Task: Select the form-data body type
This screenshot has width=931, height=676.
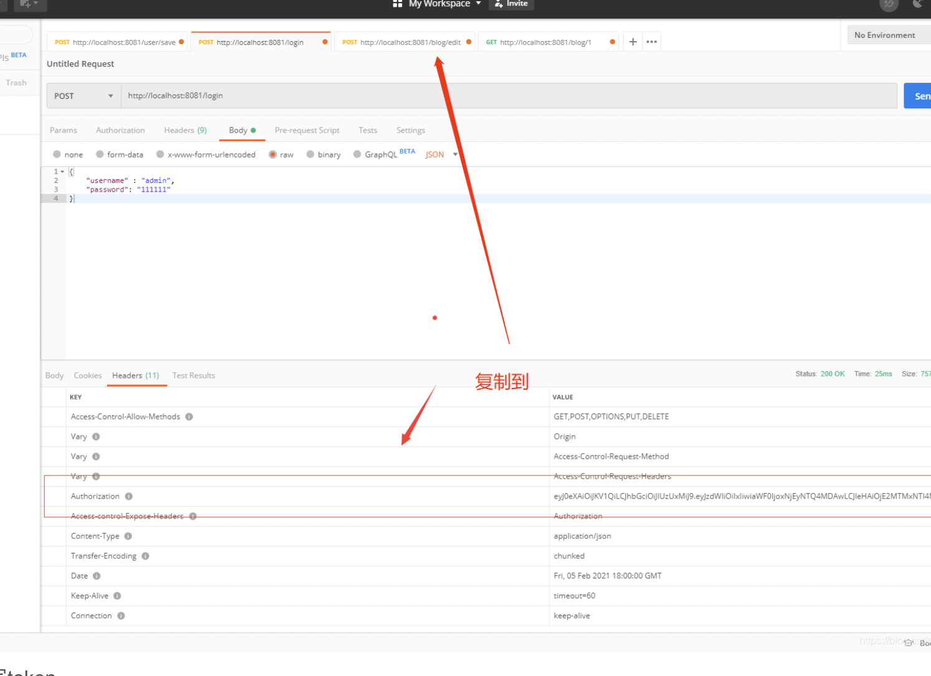Action: [100, 154]
